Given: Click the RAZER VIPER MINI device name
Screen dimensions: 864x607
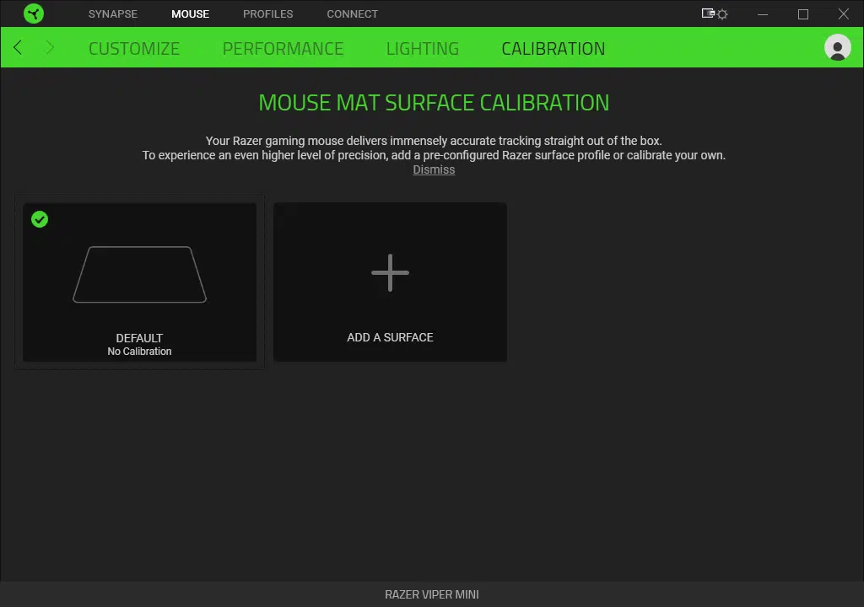Looking at the screenshot, I should [432, 594].
